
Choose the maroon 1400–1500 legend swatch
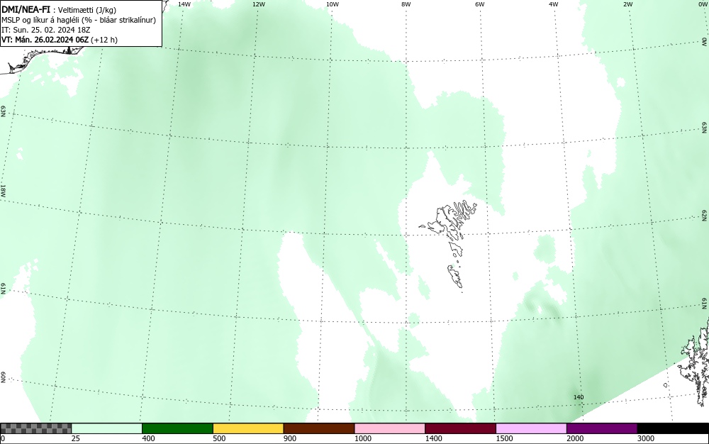(x=460, y=428)
